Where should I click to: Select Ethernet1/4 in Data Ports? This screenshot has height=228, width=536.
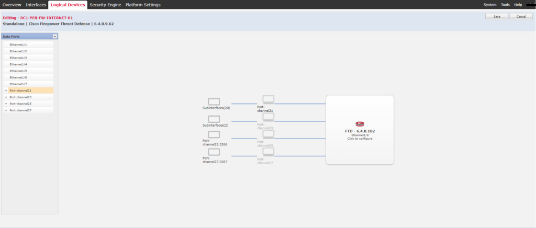[x=28, y=64]
